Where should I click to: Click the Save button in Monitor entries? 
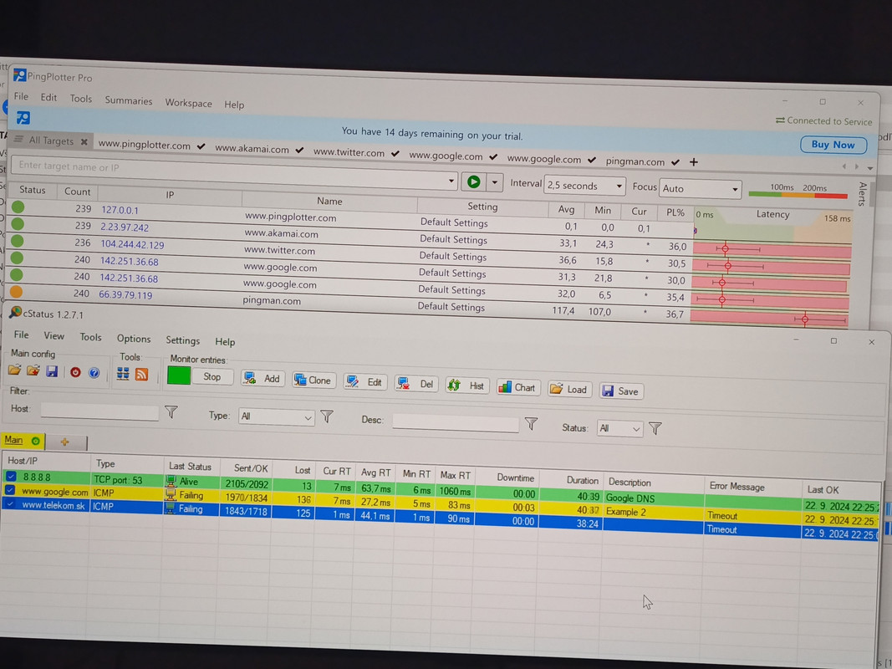(x=620, y=391)
